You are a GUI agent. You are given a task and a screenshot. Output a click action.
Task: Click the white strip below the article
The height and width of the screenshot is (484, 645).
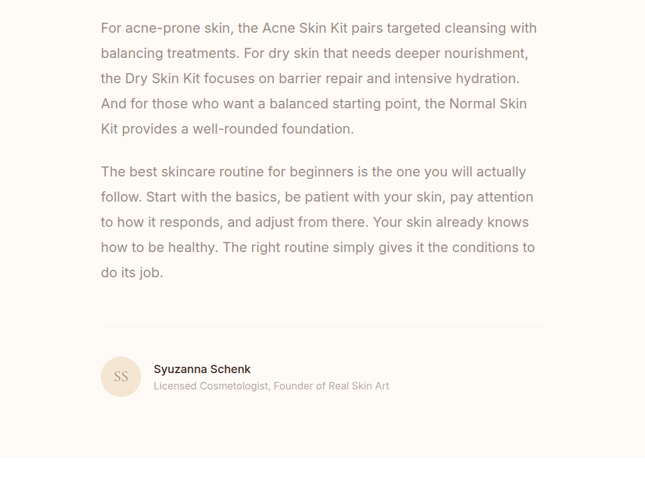click(322, 471)
